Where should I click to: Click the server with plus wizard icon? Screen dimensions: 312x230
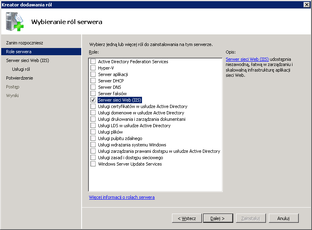15,22
